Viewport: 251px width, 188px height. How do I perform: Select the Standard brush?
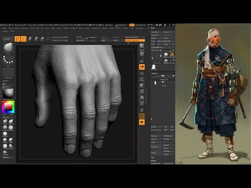coord(5,128)
